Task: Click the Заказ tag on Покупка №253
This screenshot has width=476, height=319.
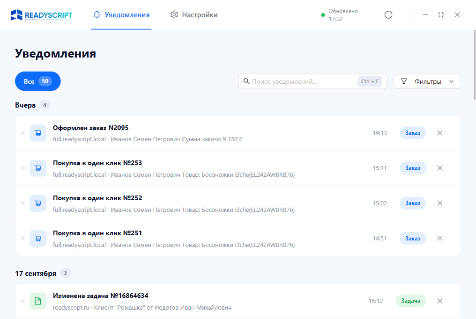Action: (x=413, y=168)
